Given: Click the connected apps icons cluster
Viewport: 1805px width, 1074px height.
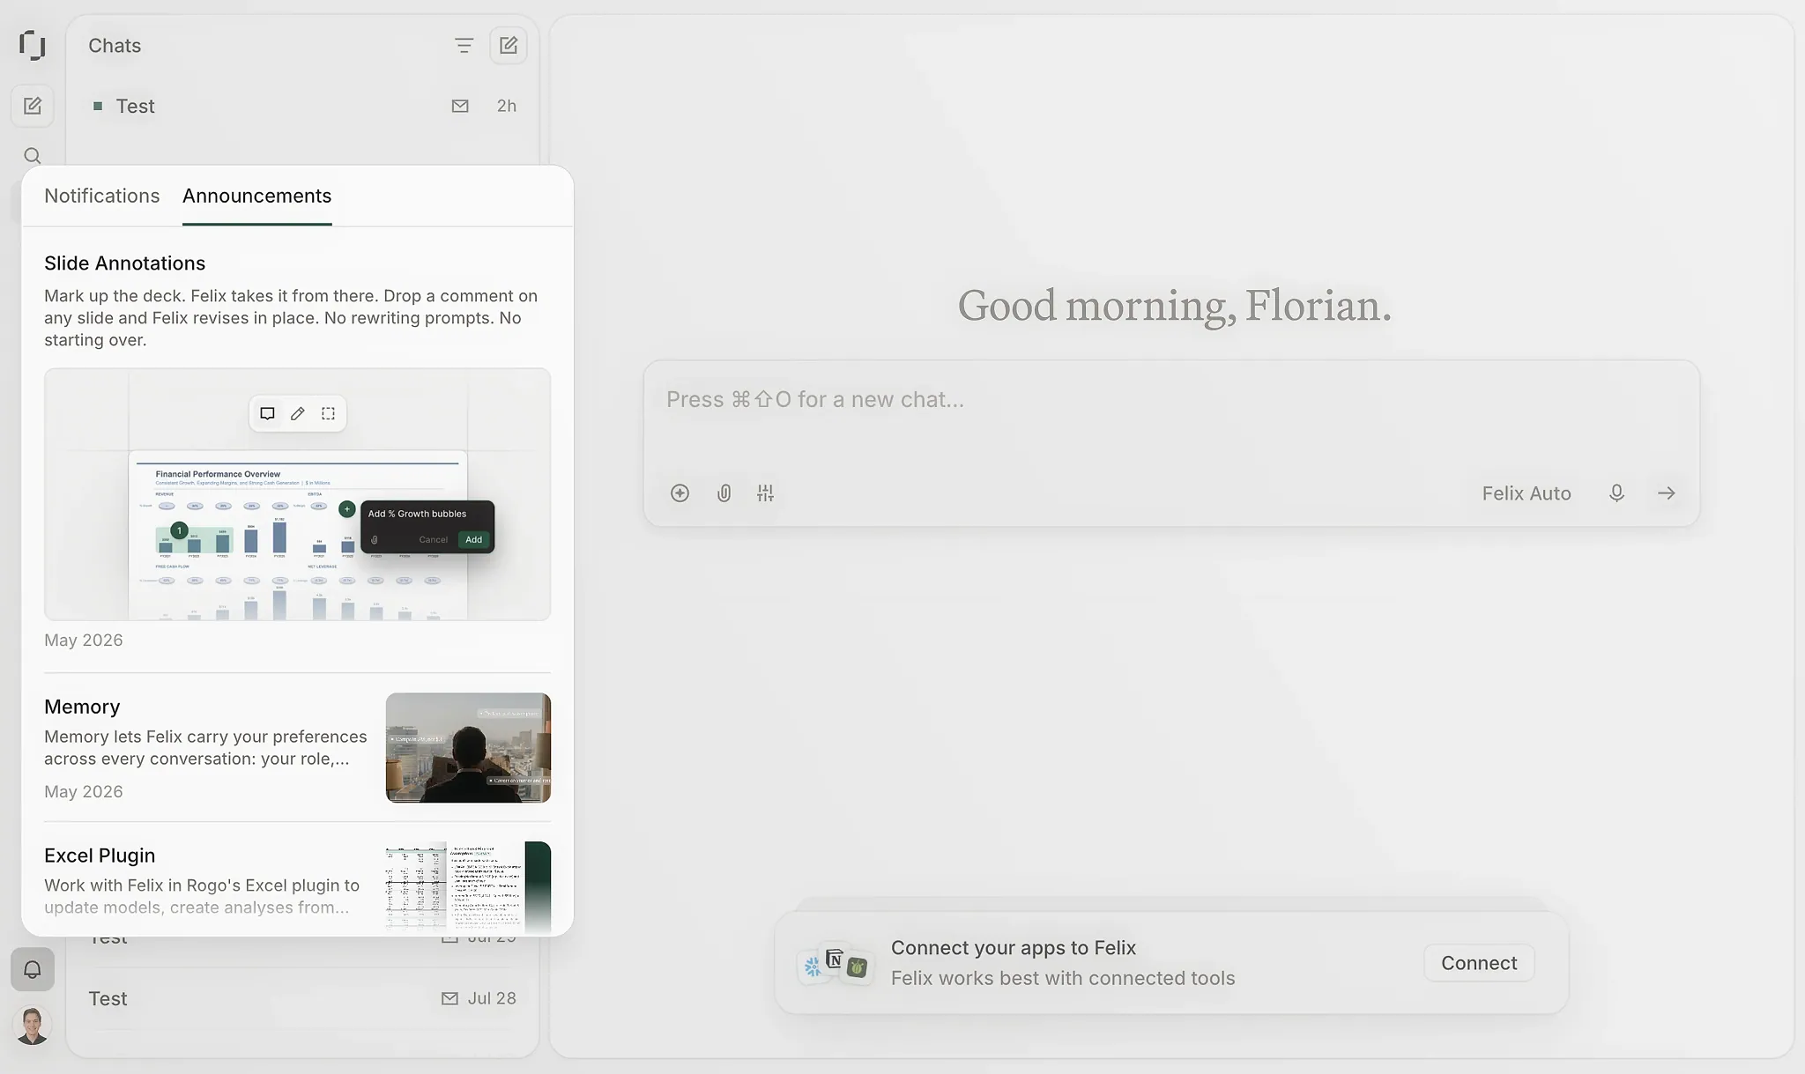Looking at the screenshot, I should (x=835, y=963).
